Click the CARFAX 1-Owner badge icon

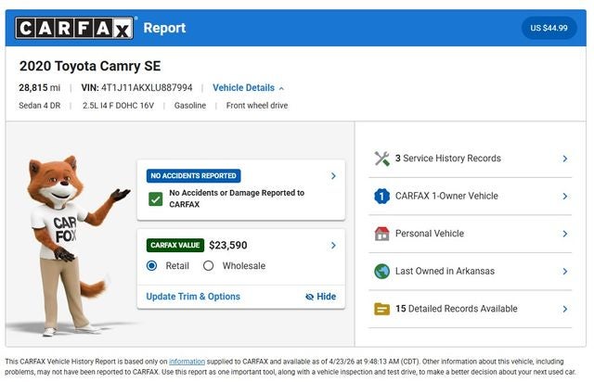(381, 197)
